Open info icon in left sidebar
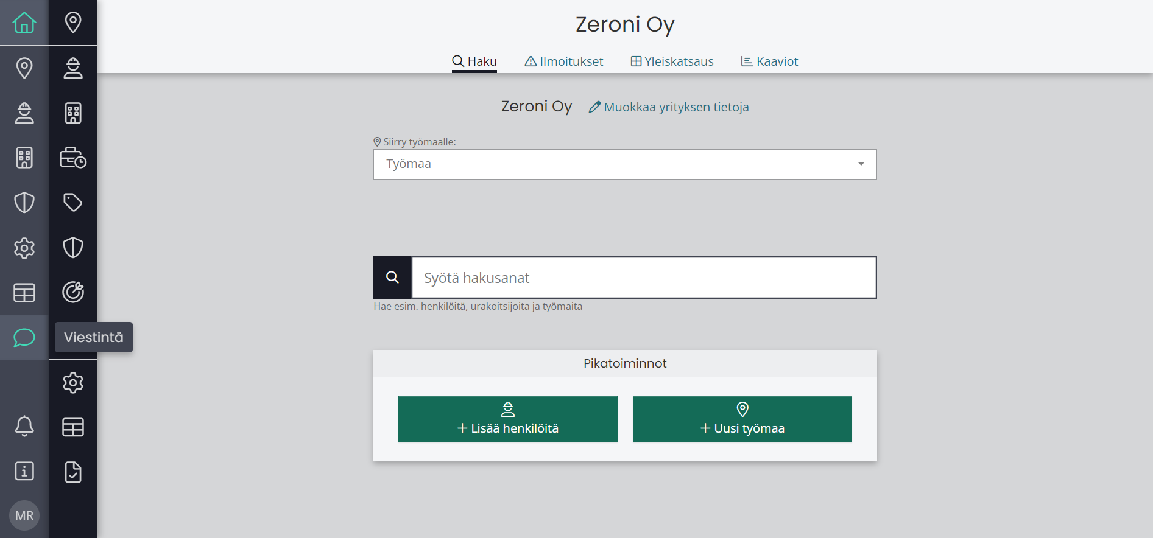Screen dimensions: 1153x538 24,471
